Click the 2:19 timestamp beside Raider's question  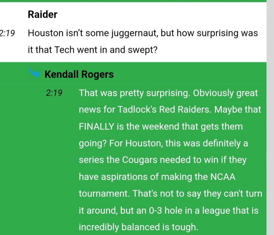[x=7, y=33]
